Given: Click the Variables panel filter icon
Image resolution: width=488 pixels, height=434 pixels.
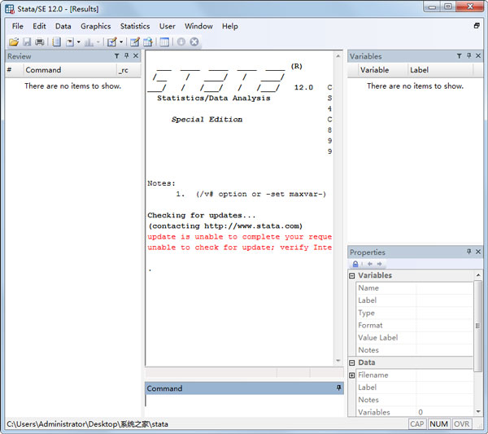Looking at the screenshot, I should [459, 56].
